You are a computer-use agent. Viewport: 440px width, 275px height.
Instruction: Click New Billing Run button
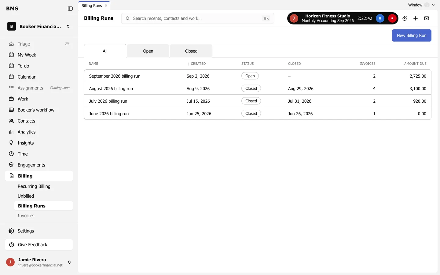[x=412, y=35]
